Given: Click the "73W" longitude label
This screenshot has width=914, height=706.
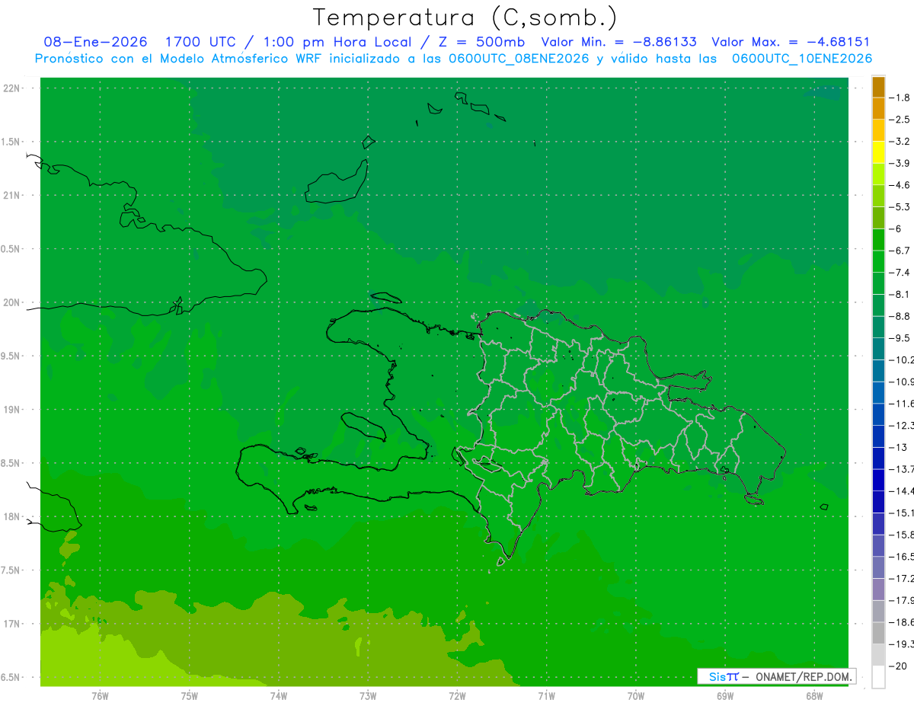Looking at the screenshot, I should (368, 695).
